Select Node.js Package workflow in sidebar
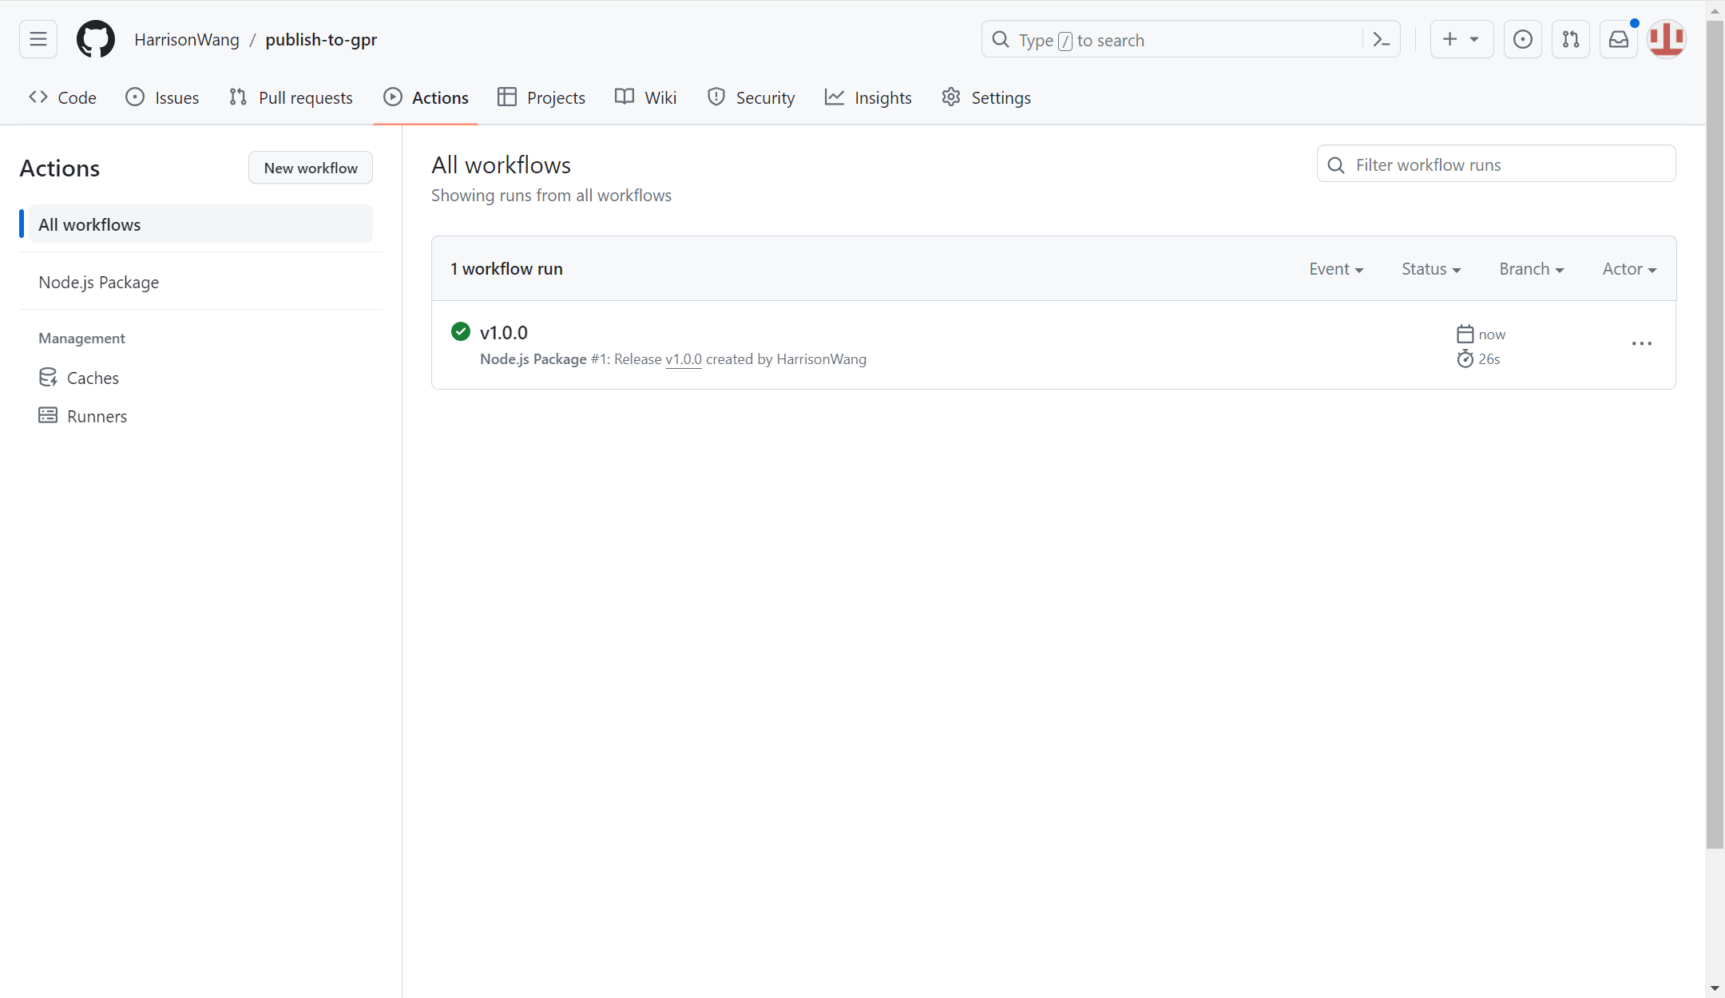This screenshot has width=1725, height=998. [x=99, y=282]
